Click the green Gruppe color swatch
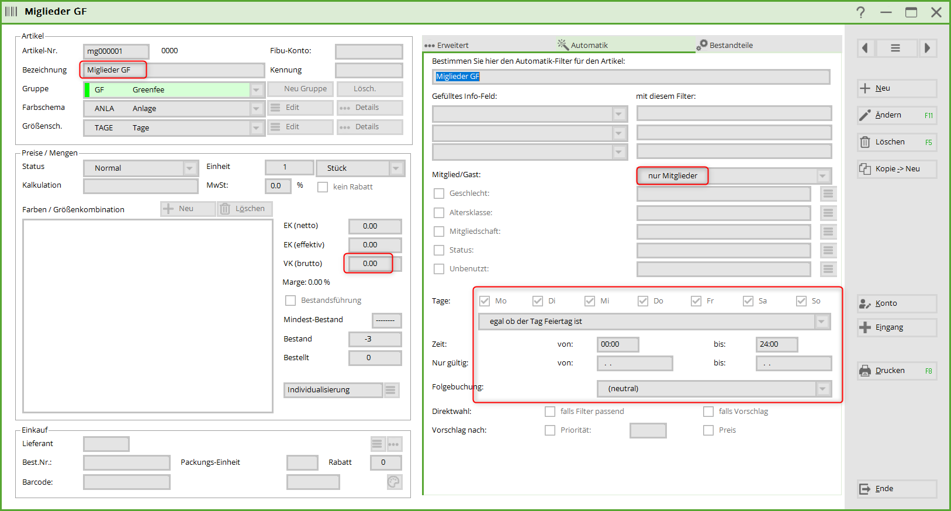This screenshot has width=951, height=511. tap(88, 90)
